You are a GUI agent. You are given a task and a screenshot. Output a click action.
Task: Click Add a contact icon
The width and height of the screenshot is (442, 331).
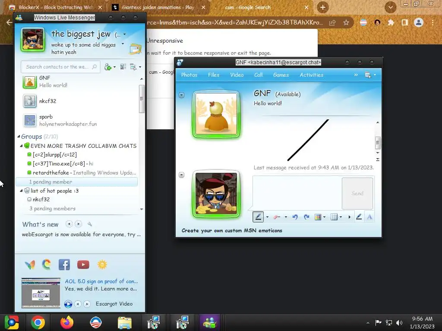tap(107, 67)
